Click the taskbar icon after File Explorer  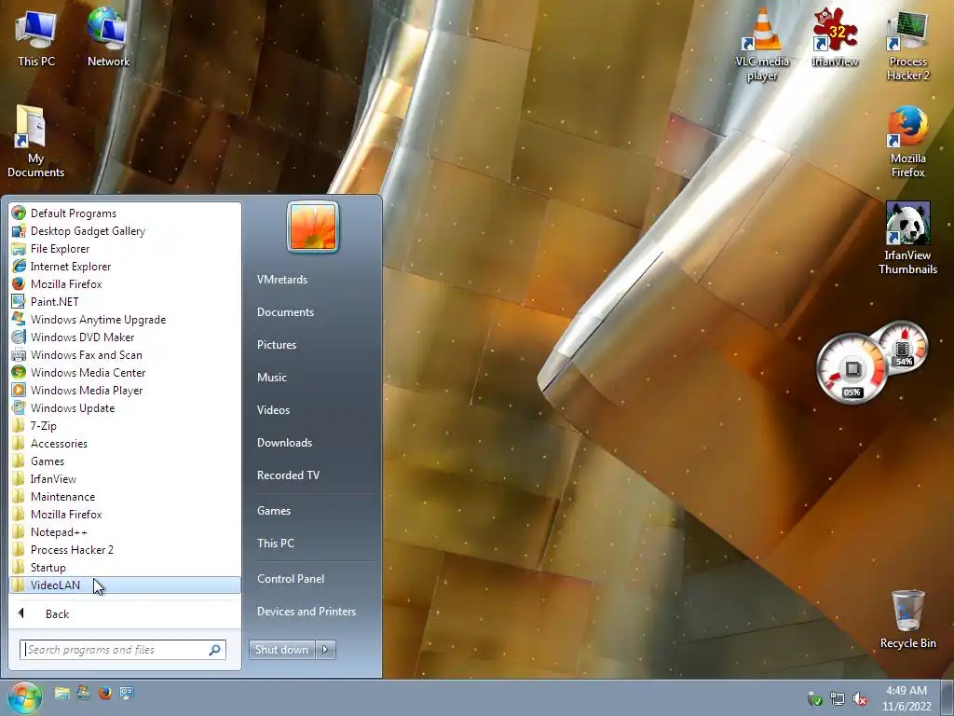click(x=83, y=693)
